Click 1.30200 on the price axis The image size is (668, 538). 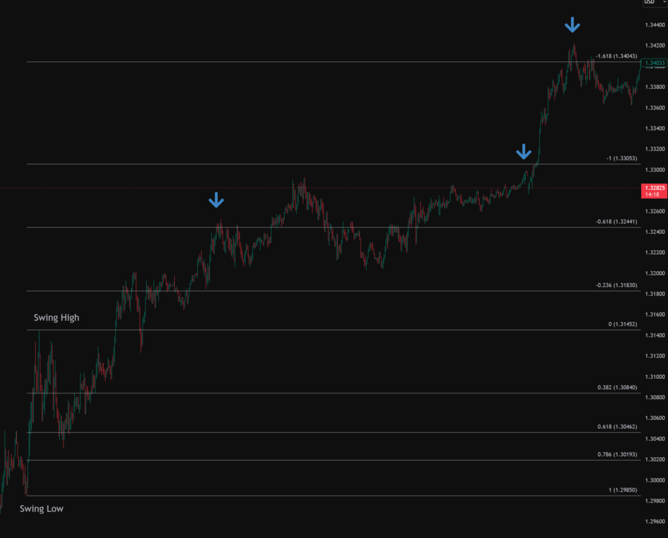click(x=655, y=460)
